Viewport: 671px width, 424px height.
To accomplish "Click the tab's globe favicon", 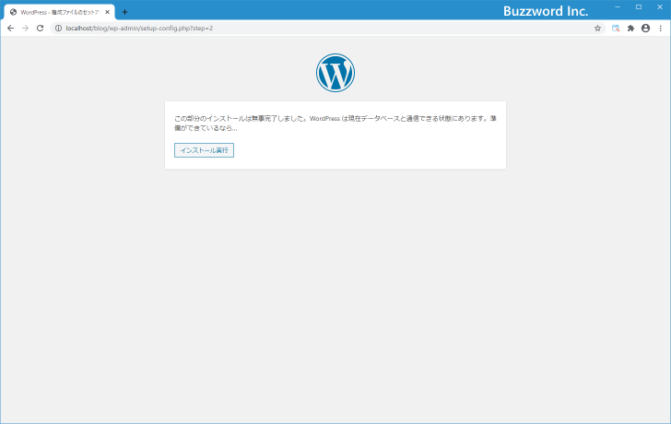I will point(13,12).
